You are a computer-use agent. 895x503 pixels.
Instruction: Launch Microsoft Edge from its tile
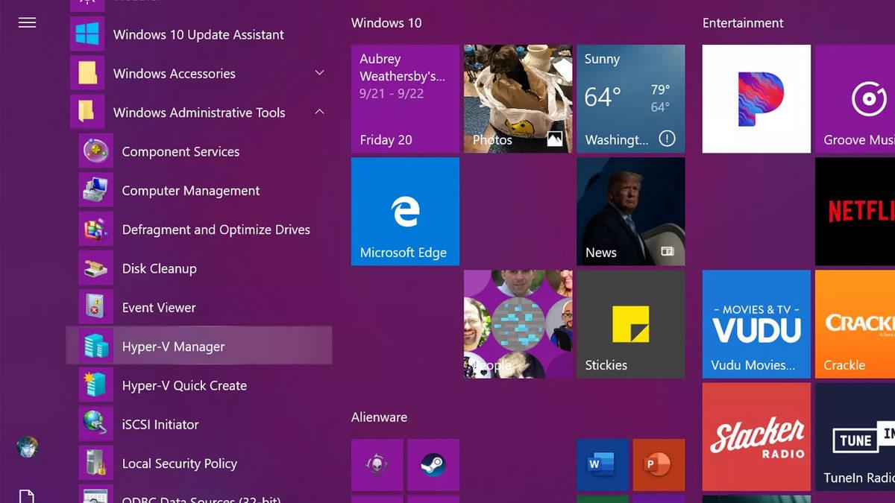click(405, 211)
